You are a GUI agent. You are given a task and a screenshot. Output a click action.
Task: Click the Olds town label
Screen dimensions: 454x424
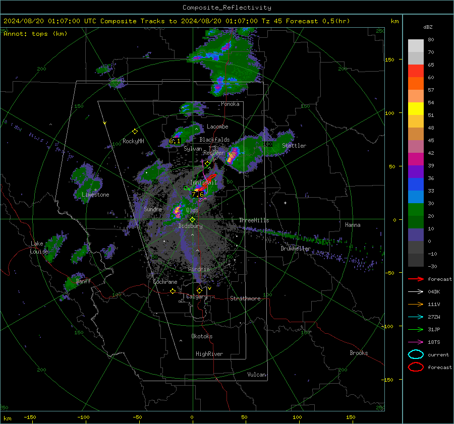point(192,210)
